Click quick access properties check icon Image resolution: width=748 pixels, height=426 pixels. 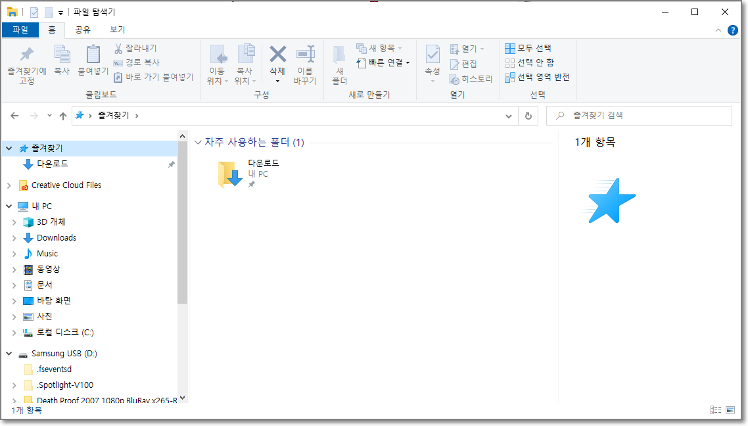(x=34, y=12)
